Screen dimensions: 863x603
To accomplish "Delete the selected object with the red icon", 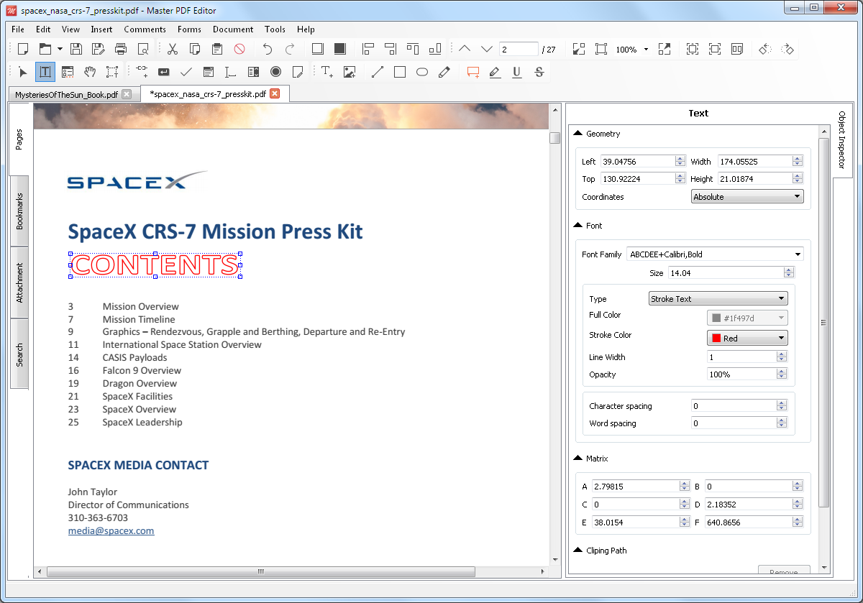I will pos(239,49).
